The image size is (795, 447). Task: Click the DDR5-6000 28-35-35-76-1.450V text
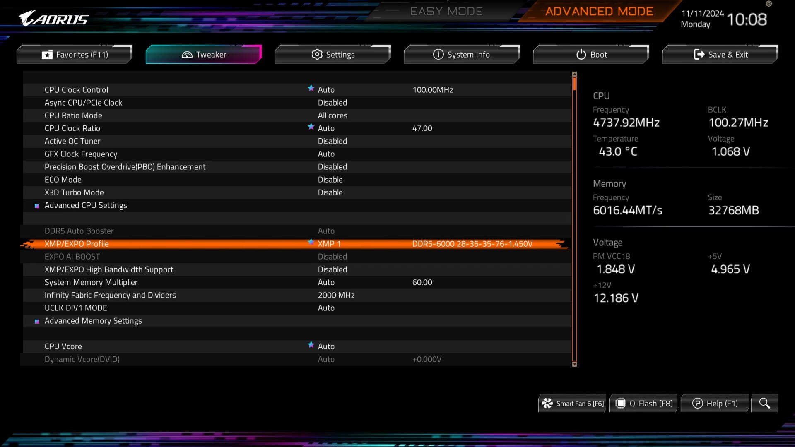click(x=472, y=244)
